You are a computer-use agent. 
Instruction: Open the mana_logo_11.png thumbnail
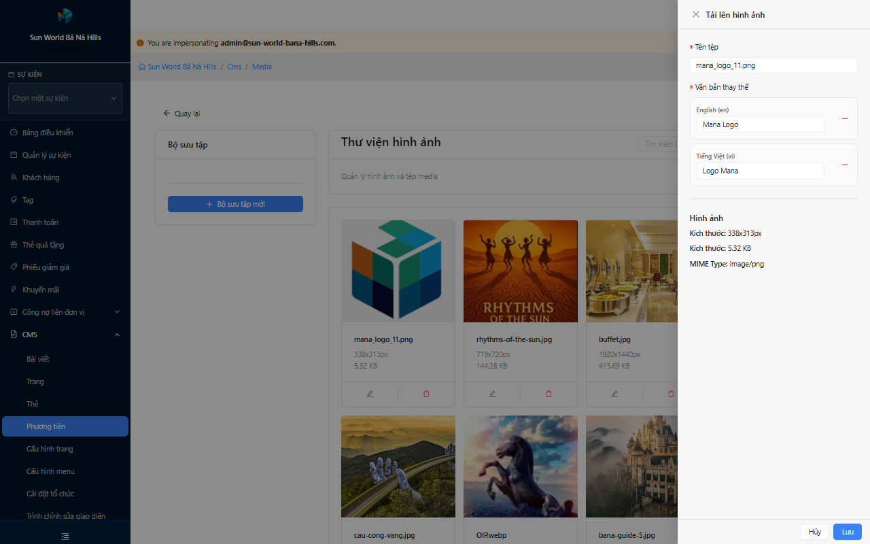[398, 271]
